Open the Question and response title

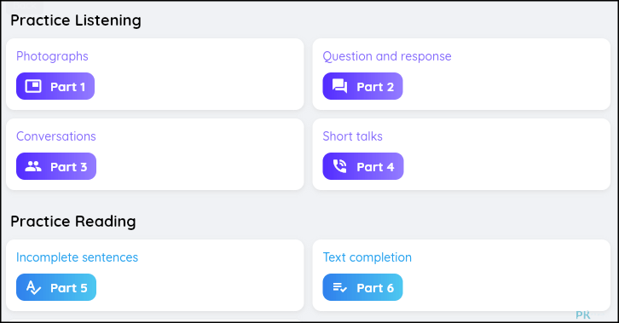(x=387, y=56)
